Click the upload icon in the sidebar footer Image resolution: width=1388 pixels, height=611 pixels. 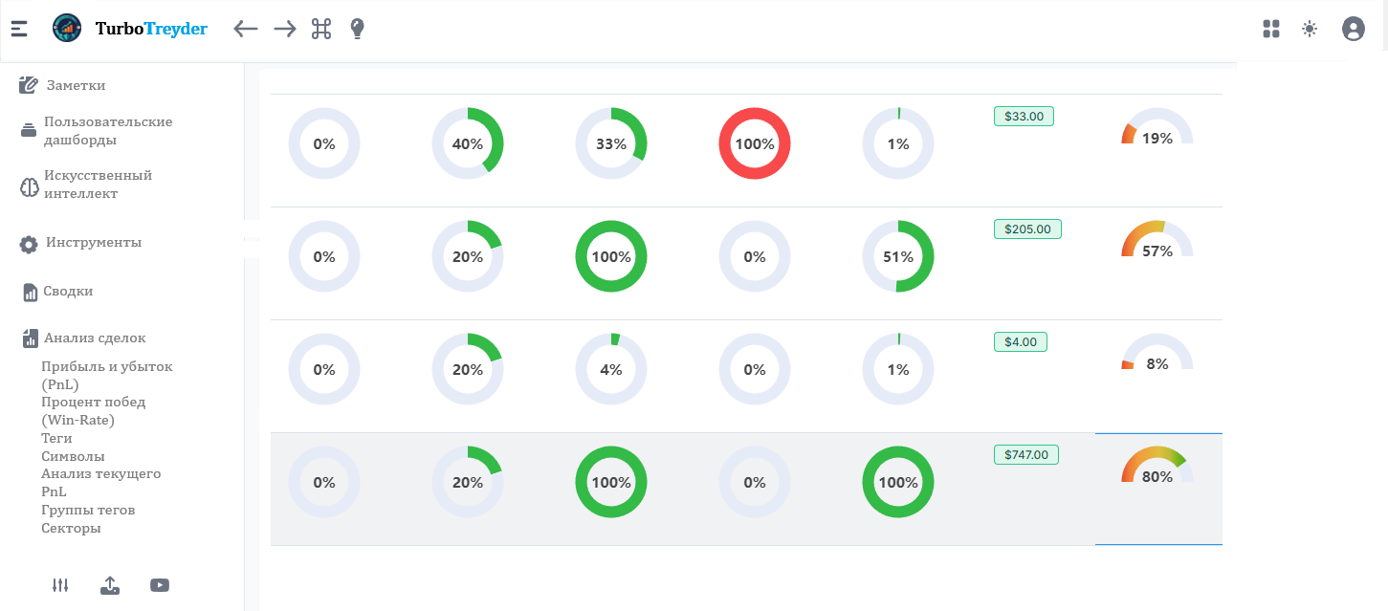pos(110,585)
